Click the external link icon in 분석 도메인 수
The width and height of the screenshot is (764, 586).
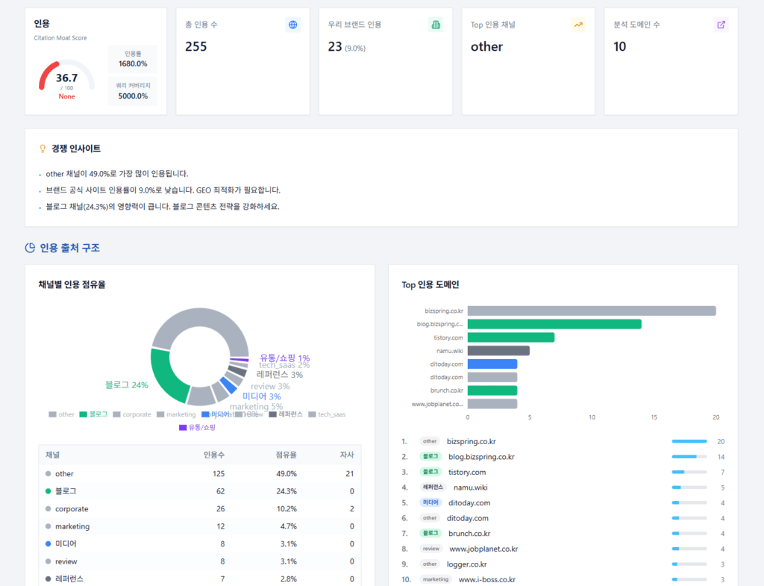coord(721,25)
